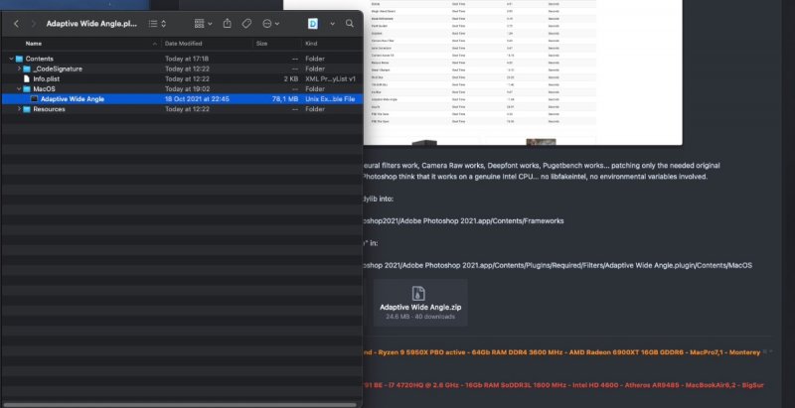Open the list view switcher in toolbar
Image resolution: width=795 pixels, height=408 pixels.
click(x=157, y=22)
